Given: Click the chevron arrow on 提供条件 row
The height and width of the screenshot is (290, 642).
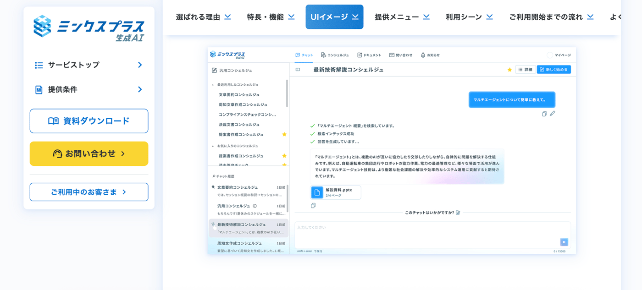Looking at the screenshot, I should tap(140, 90).
